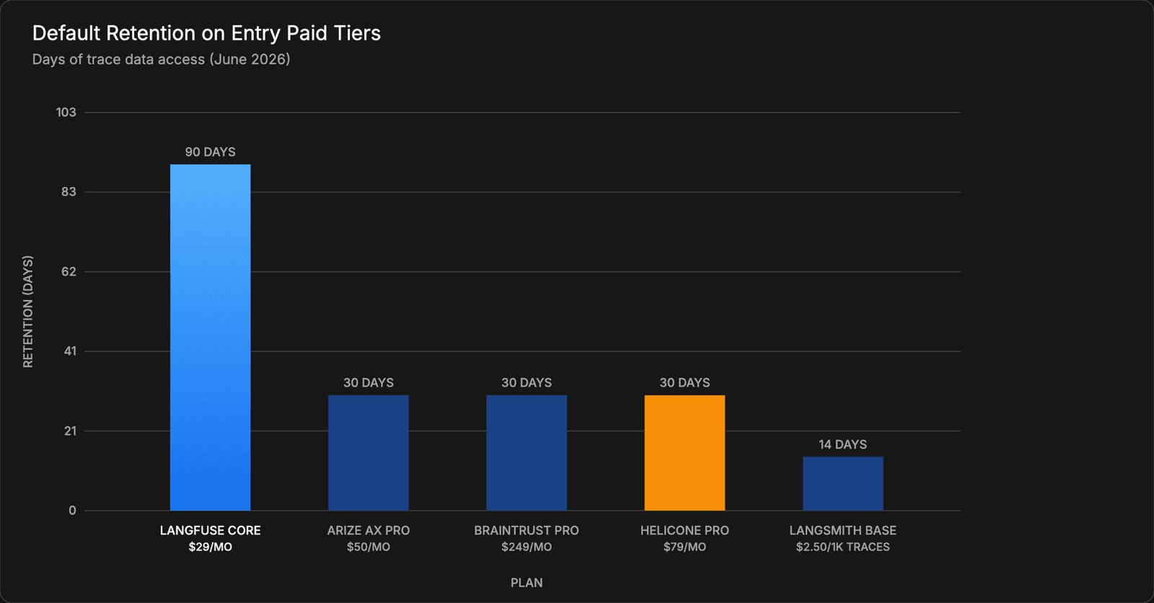Click the "$50/MO" price text
This screenshot has width=1154, height=603.
click(x=369, y=547)
